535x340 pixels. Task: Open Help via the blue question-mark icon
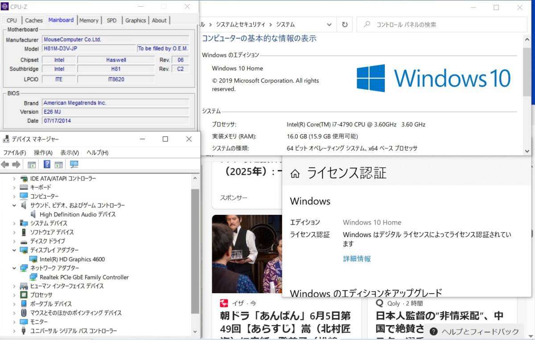[47, 164]
